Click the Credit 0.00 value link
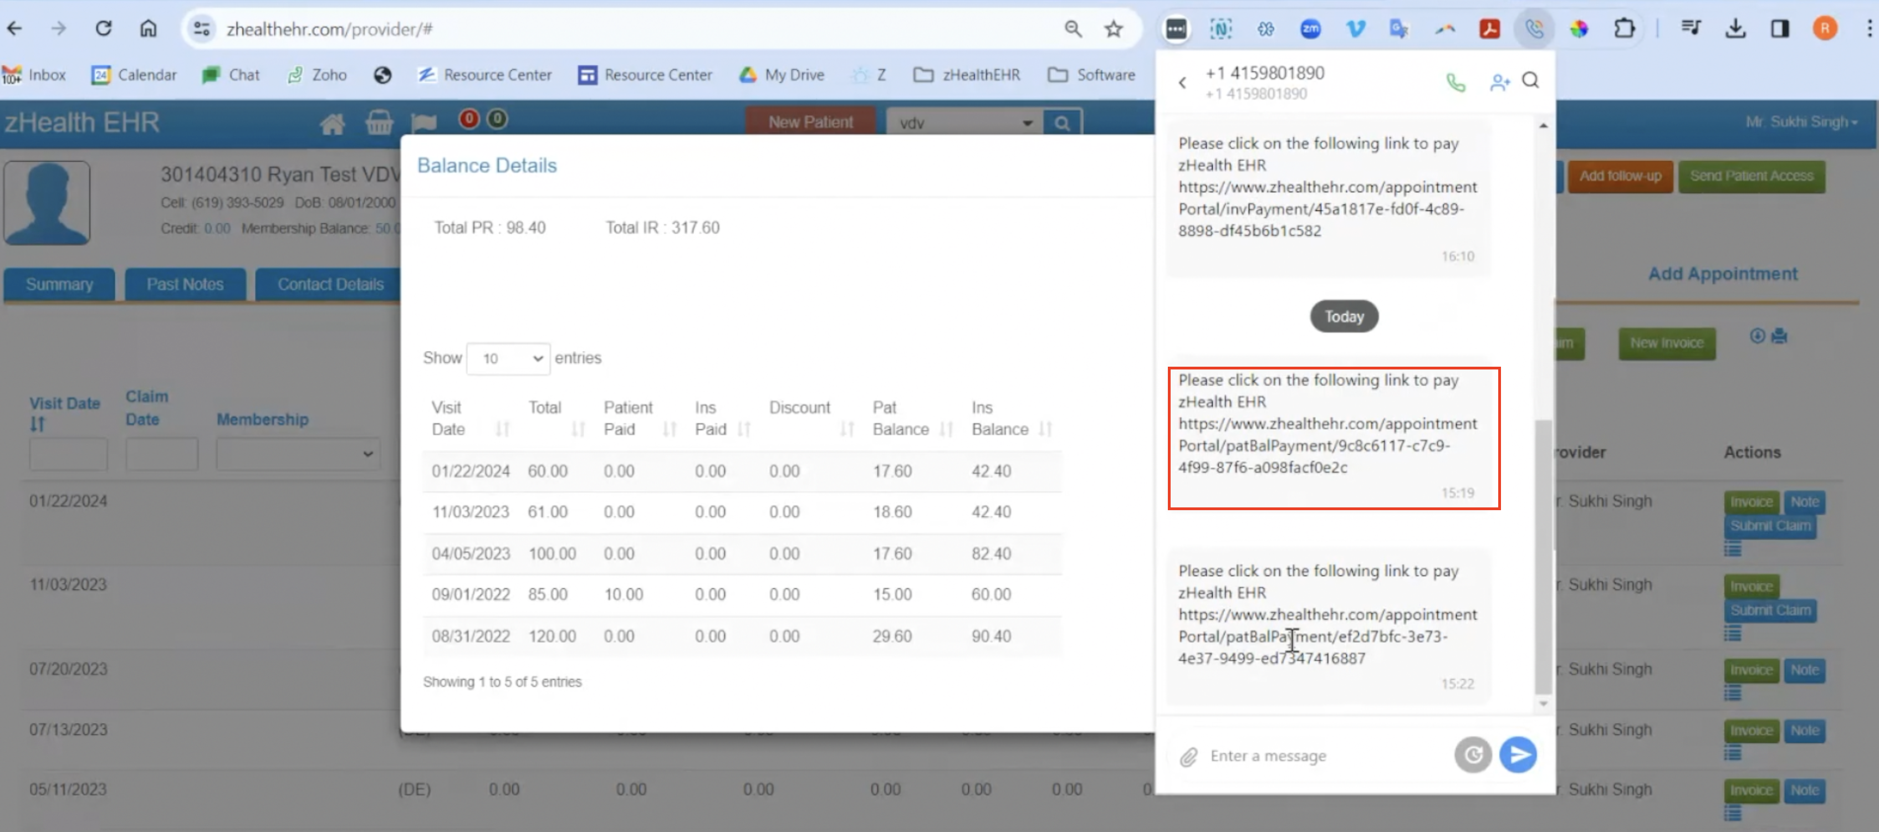 pyautogui.click(x=217, y=228)
